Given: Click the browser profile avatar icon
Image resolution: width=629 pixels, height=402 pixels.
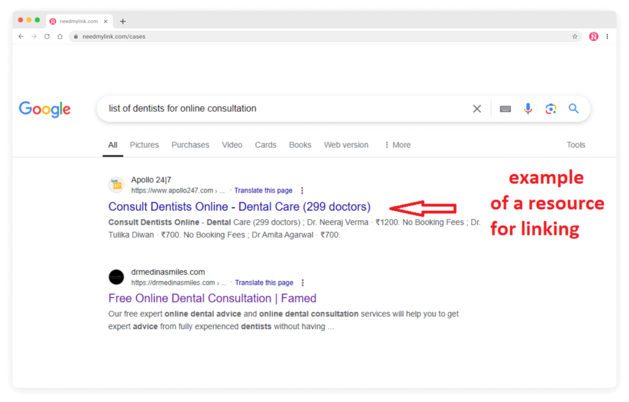Looking at the screenshot, I should point(593,36).
